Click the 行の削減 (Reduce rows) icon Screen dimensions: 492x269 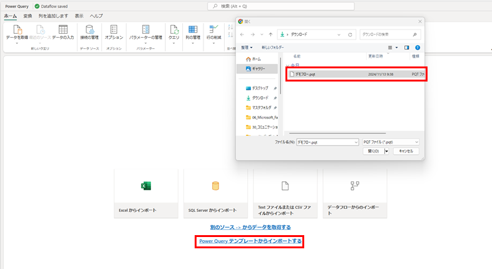point(213,29)
